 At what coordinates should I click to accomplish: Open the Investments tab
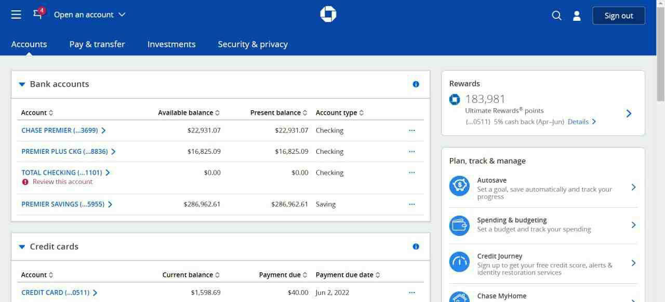coord(171,44)
